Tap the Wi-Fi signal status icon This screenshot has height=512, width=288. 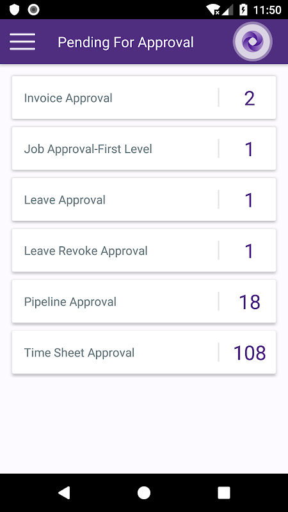tap(213, 10)
